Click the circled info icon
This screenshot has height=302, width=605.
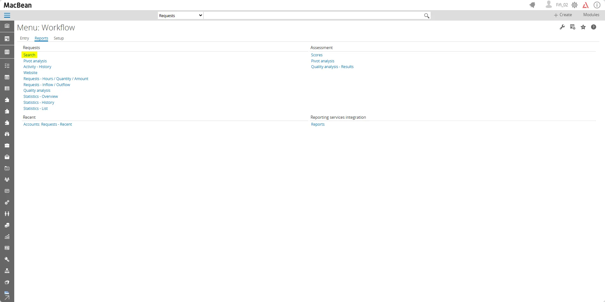(597, 5)
